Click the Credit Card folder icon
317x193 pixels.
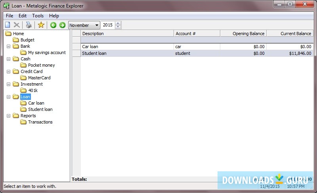pyautogui.click(x=16, y=71)
